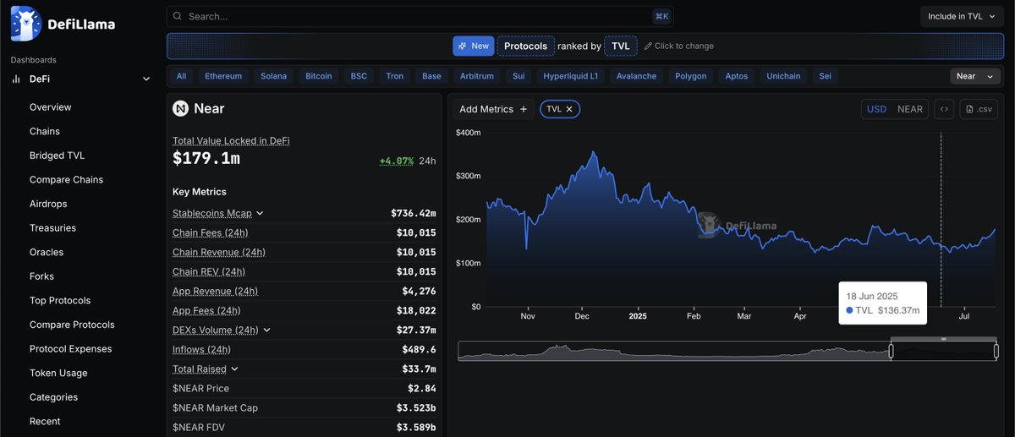
Task: Open the Include in TVL dropdown
Action: pyautogui.click(x=962, y=16)
